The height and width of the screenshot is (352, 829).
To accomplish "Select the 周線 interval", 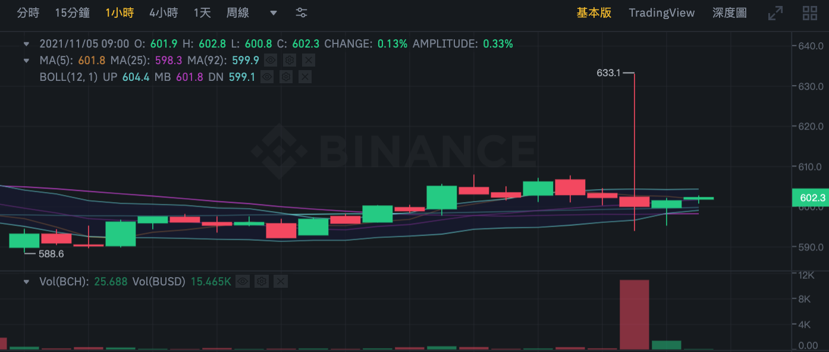I will [238, 13].
